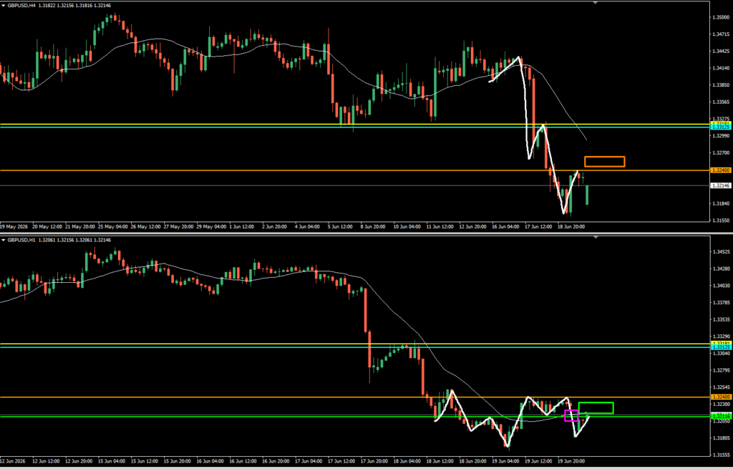Click the 1.32795 price scale value
Image resolution: width=733 pixels, height=469 pixels.
coord(720,370)
